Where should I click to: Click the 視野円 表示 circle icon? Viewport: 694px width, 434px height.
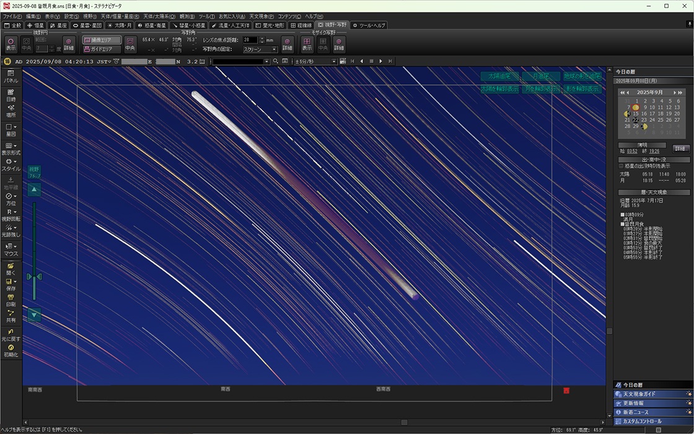pyautogui.click(x=11, y=44)
